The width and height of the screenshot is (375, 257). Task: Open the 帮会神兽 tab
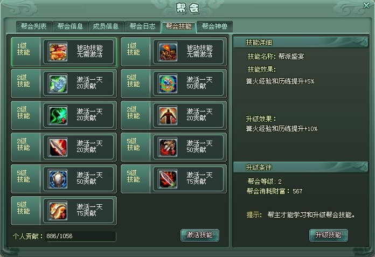click(214, 26)
